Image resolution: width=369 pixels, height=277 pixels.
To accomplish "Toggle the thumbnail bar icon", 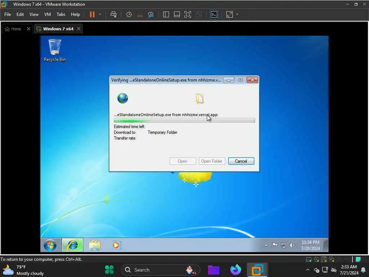I will click(x=177, y=14).
